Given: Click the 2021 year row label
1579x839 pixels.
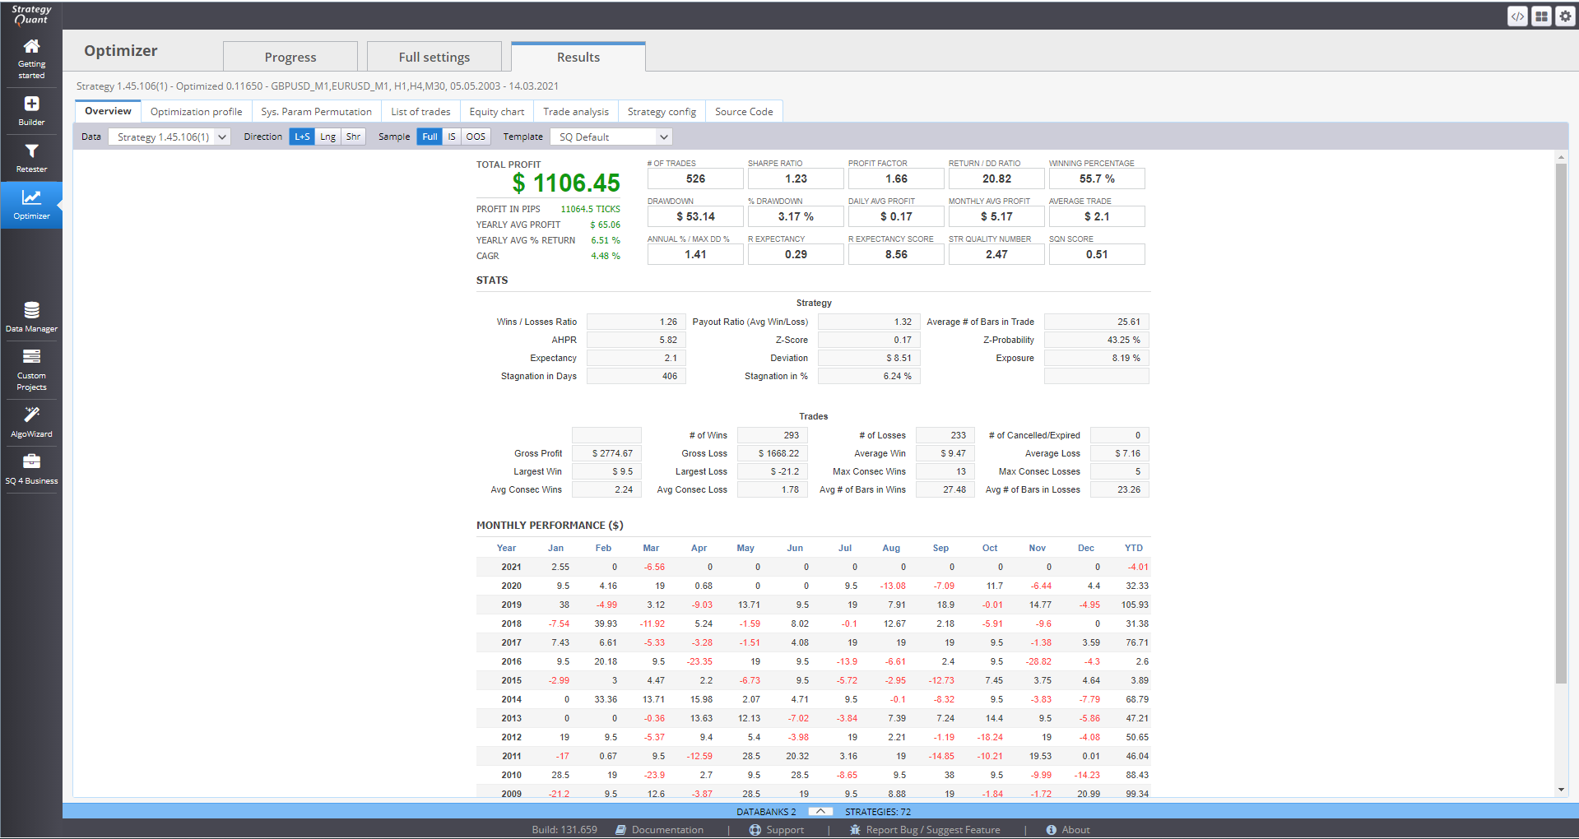Looking at the screenshot, I should tap(511, 567).
